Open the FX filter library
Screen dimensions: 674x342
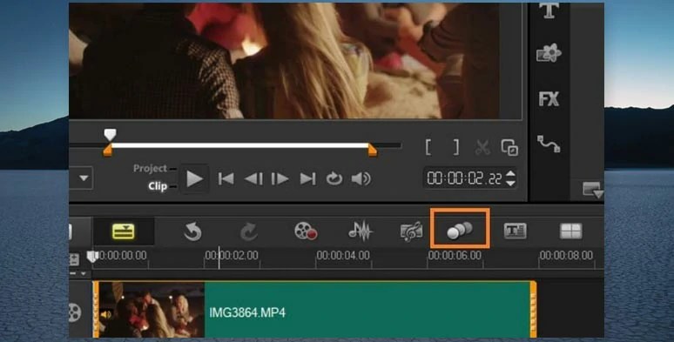coord(549,99)
